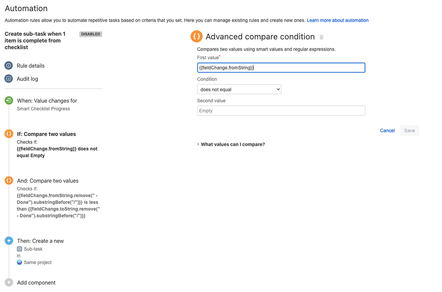
Task: Click the Save button
Action: point(409,131)
